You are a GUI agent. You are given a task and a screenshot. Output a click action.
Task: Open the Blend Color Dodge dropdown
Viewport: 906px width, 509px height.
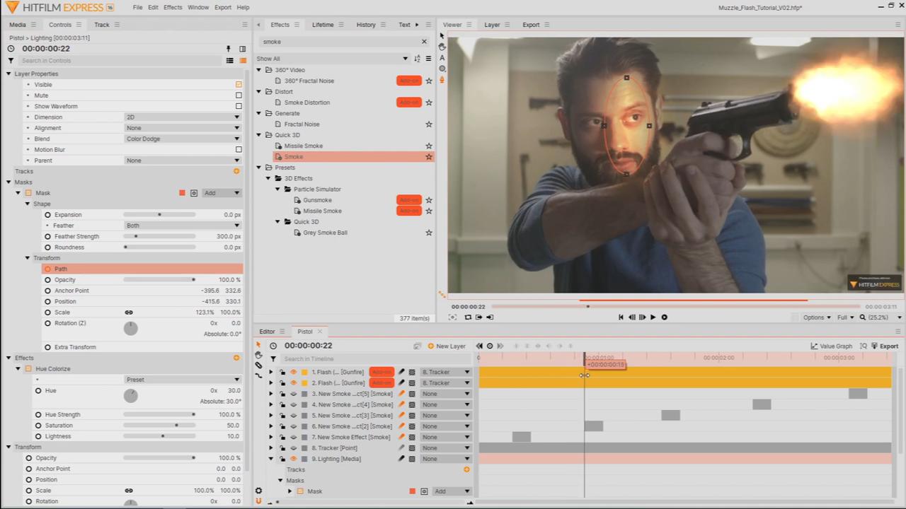click(x=183, y=139)
